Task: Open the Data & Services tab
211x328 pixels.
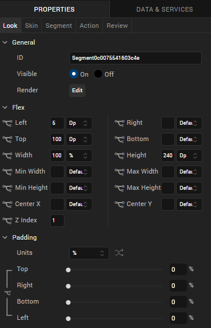Action: pos(164,9)
